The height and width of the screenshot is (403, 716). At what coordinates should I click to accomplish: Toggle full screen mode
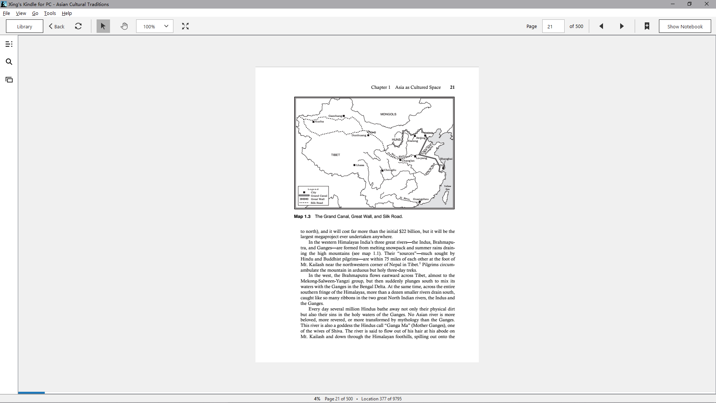185,26
